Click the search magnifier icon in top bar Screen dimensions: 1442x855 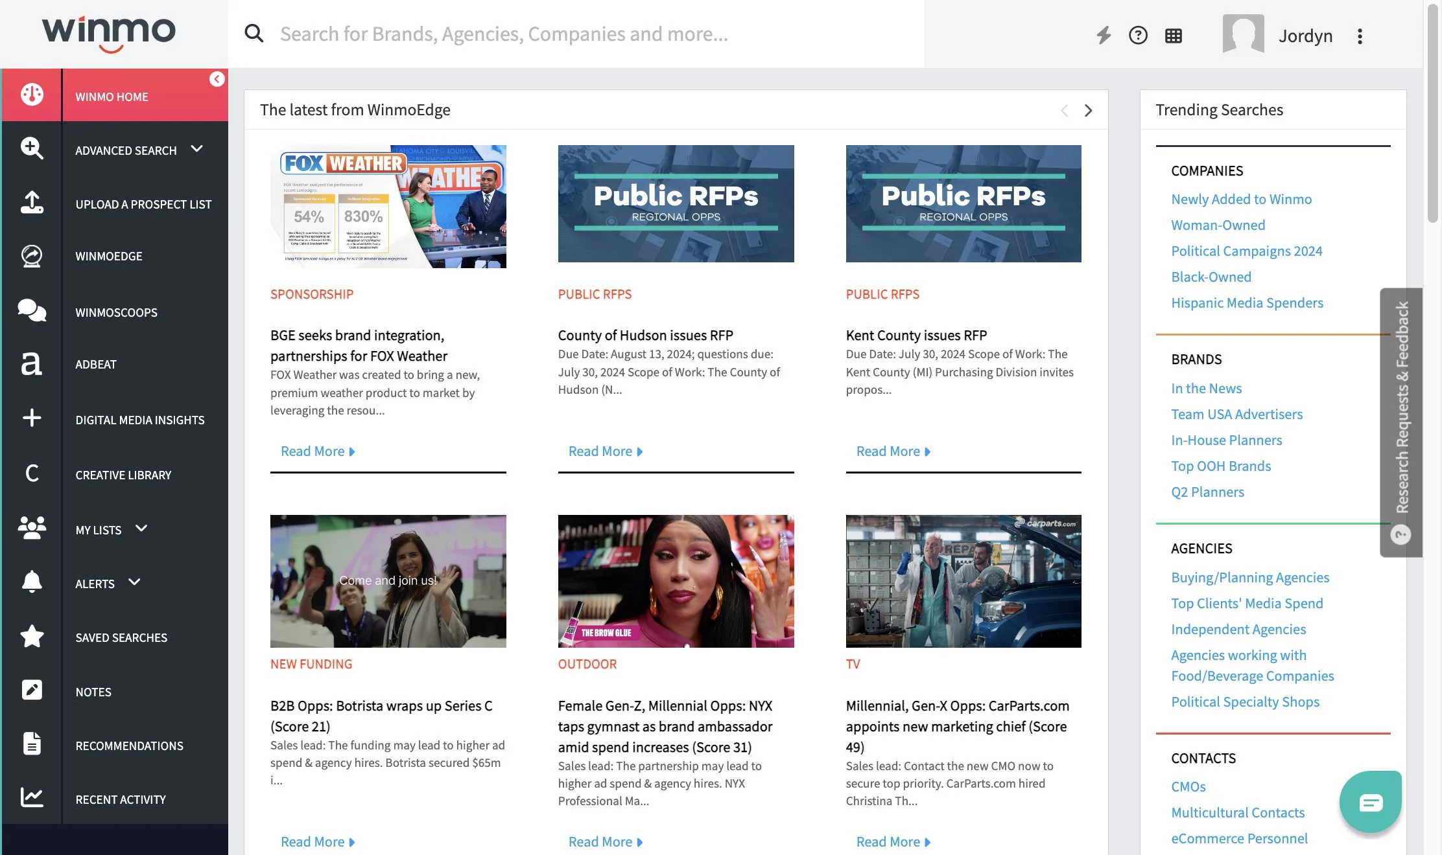click(x=254, y=34)
